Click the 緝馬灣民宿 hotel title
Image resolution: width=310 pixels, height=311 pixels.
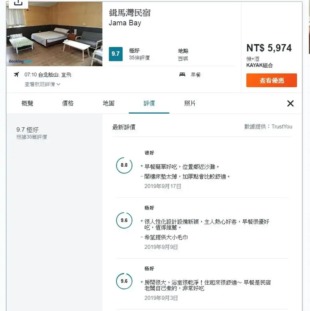click(130, 13)
